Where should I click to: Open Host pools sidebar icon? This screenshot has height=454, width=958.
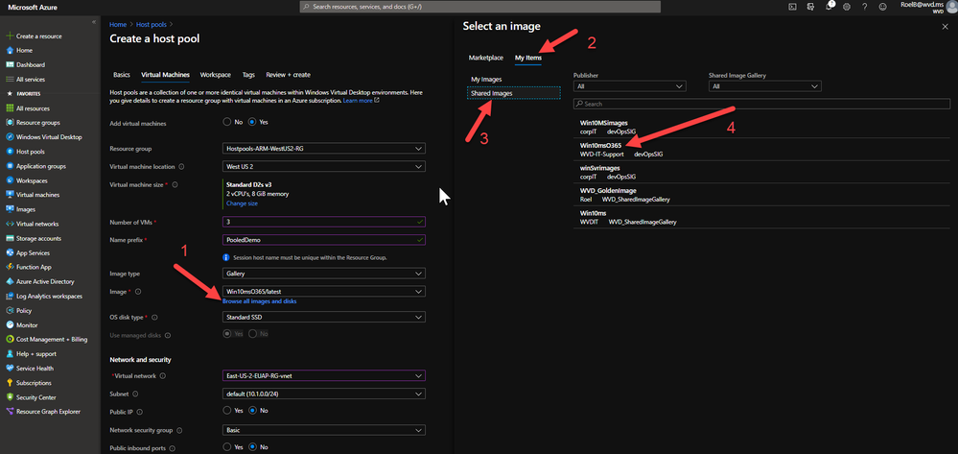[10, 152]
